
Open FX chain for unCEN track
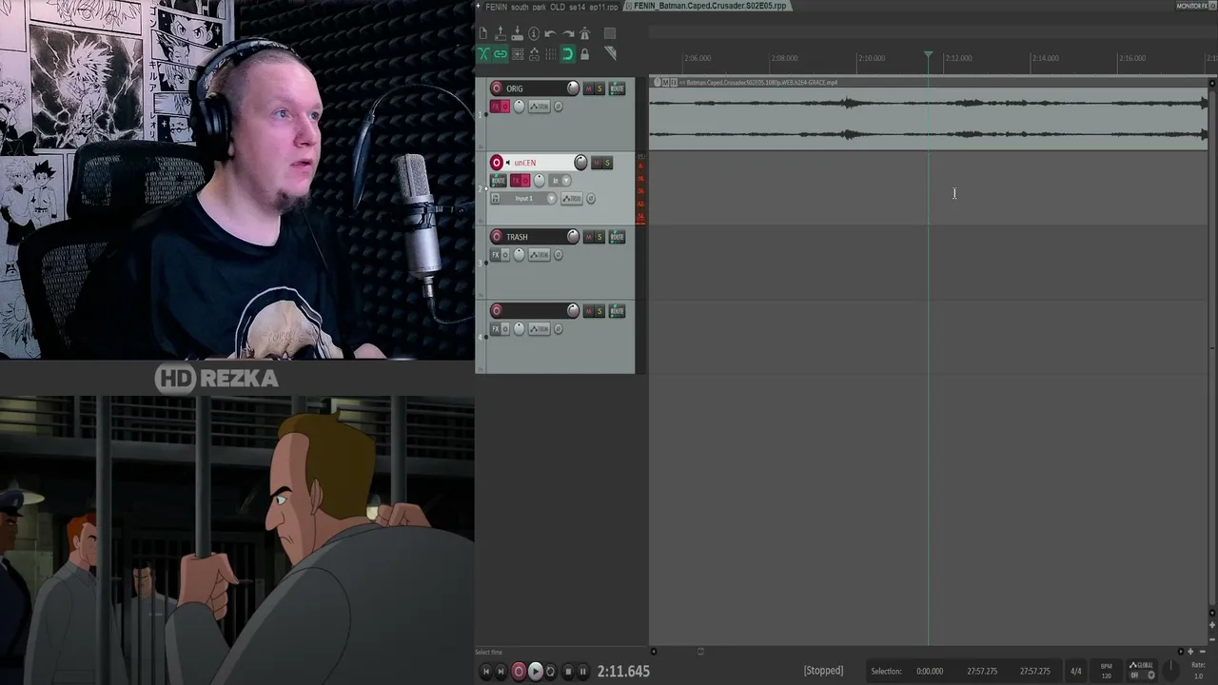pyautogui.click(x=517, y=181)
